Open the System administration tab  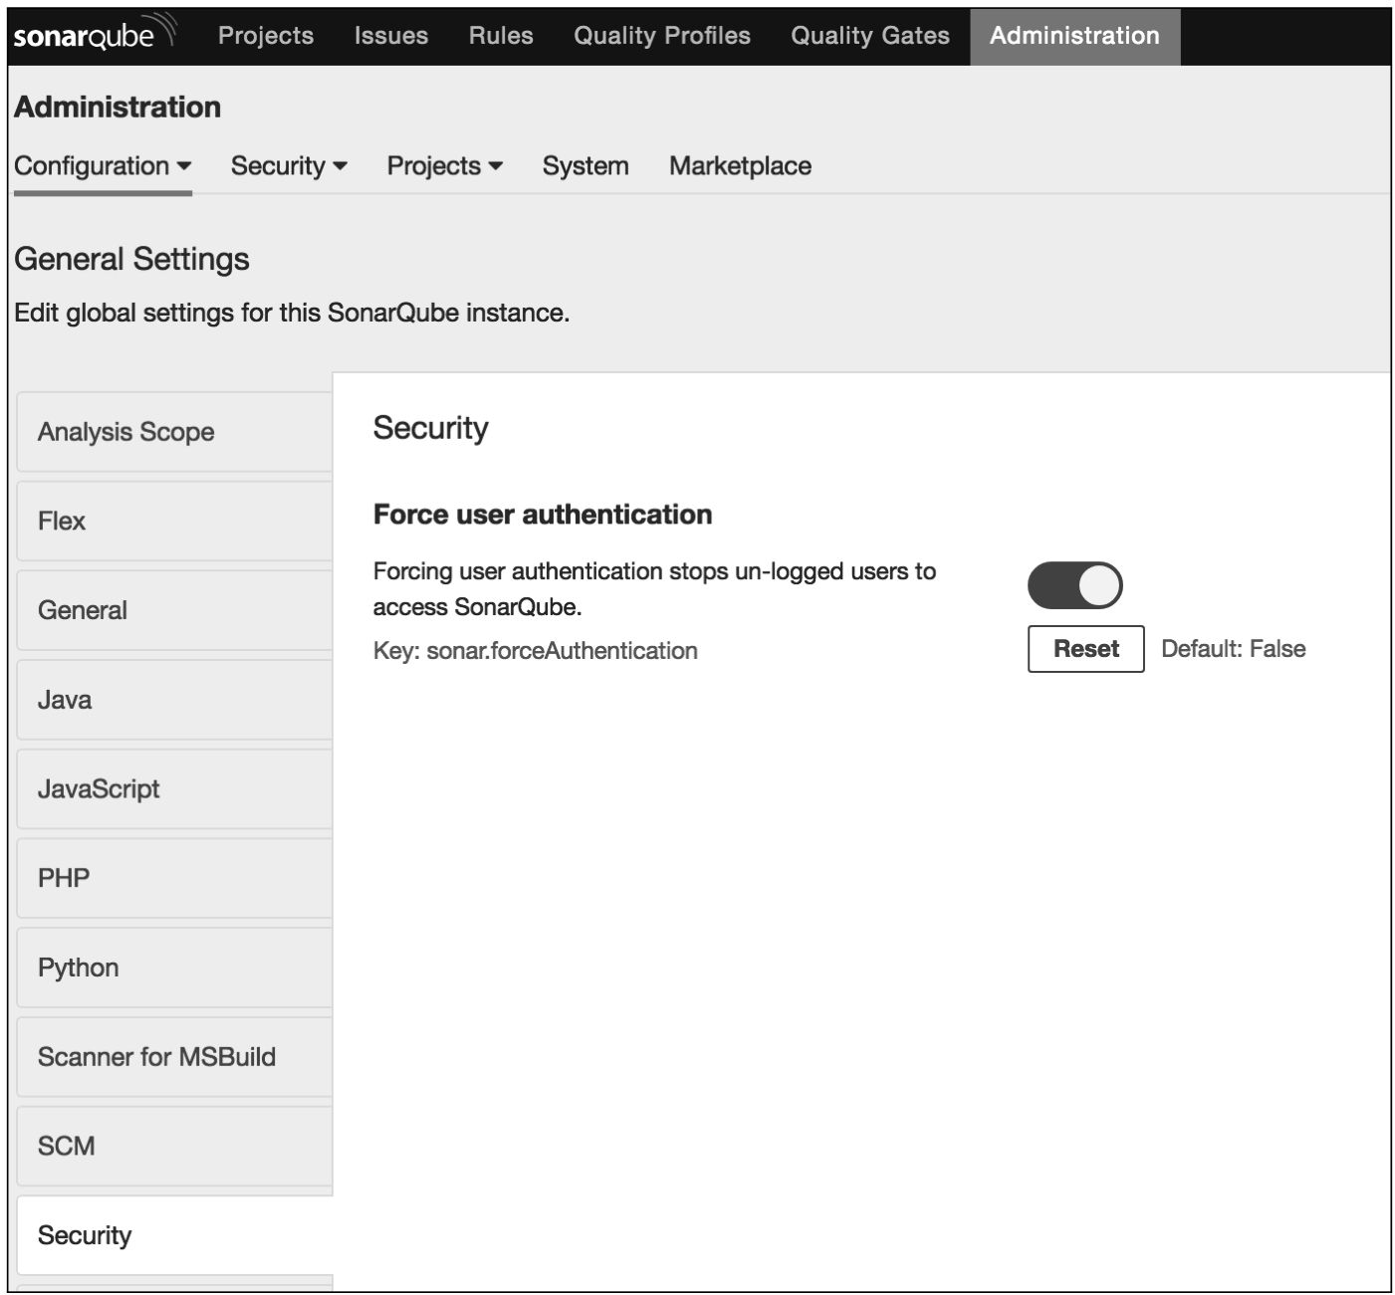pyautogui.click(x=585, y=166)
